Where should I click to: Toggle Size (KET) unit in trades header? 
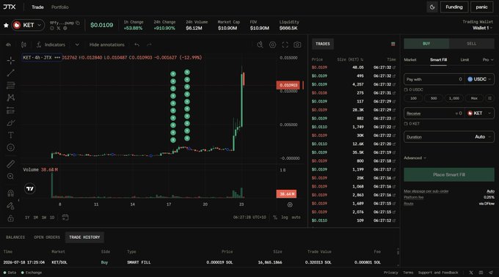tap(350, 59)
